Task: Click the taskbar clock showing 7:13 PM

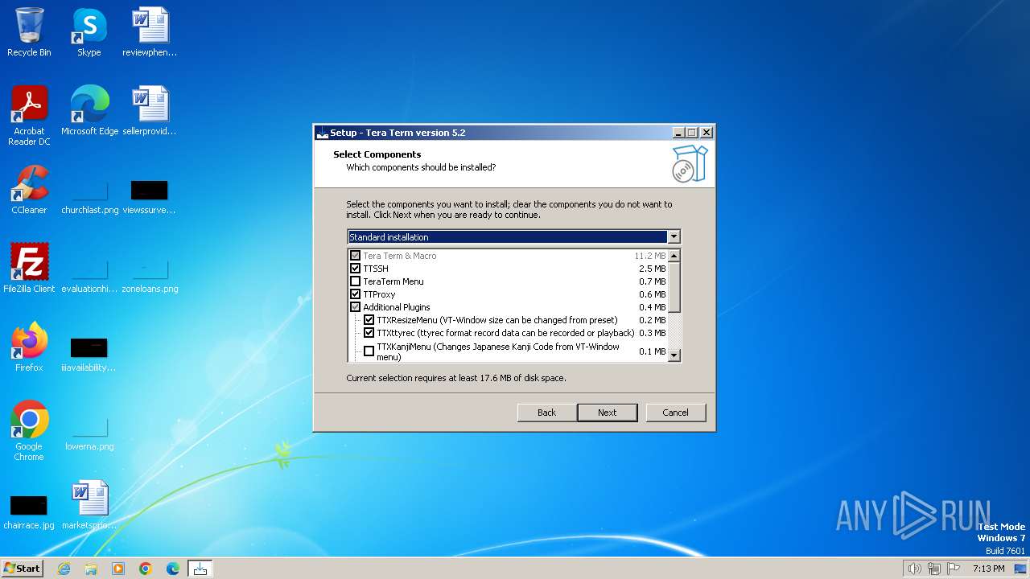Action: tap(988, 569)
